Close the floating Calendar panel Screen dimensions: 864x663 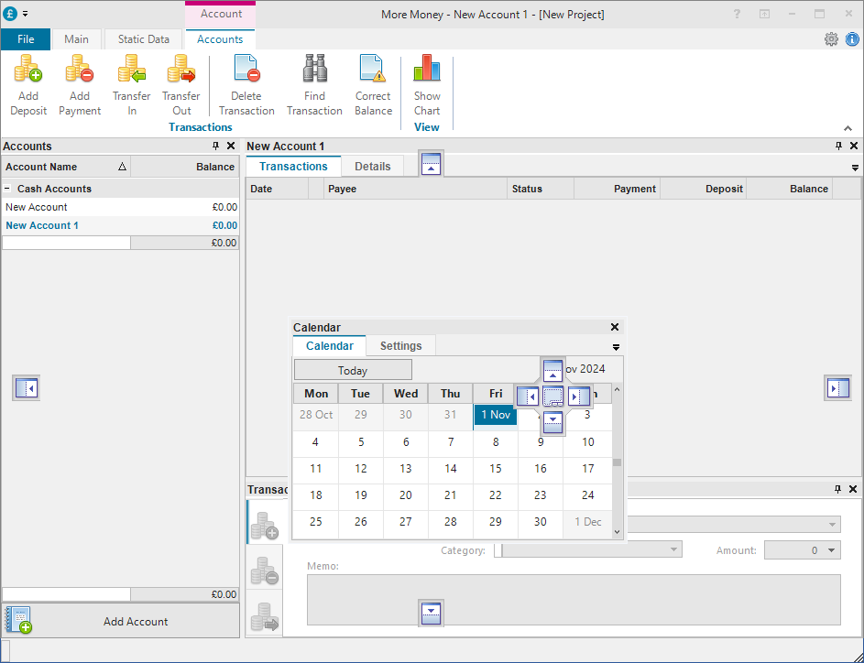pos(615,327)
